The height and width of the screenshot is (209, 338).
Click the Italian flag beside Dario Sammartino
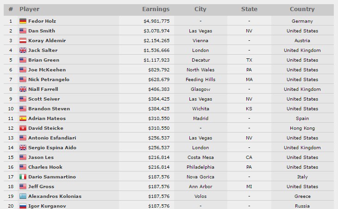[23, 177]
